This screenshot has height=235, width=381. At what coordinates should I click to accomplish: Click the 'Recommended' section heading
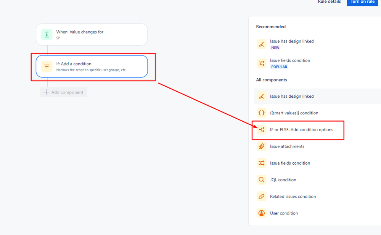(x=271, y=27)
